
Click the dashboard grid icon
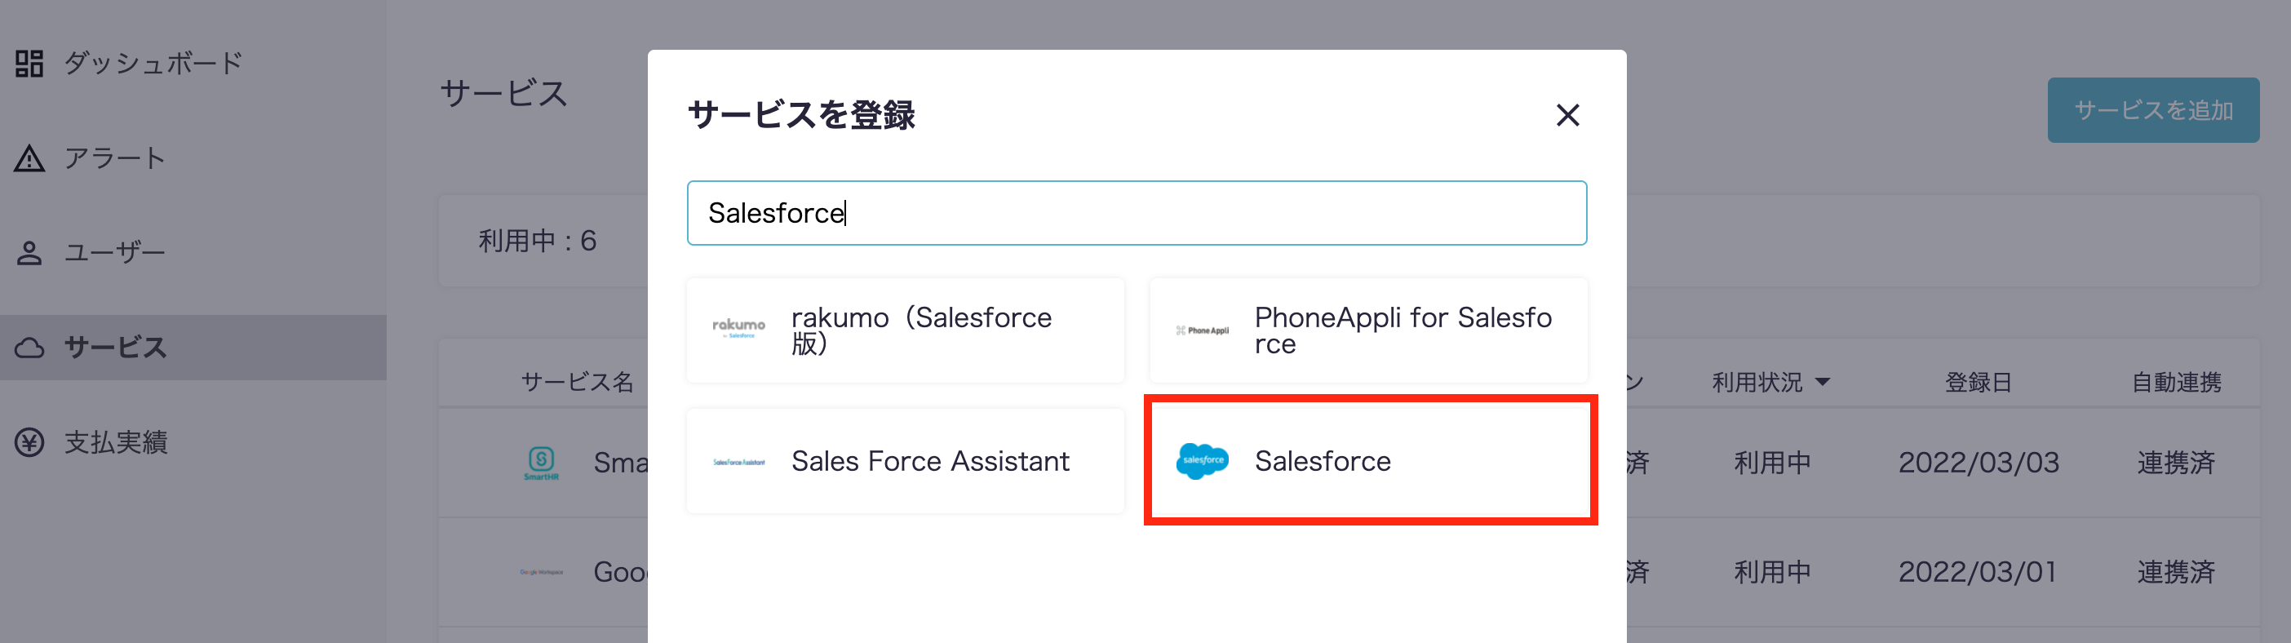click(x=29, y=63)
